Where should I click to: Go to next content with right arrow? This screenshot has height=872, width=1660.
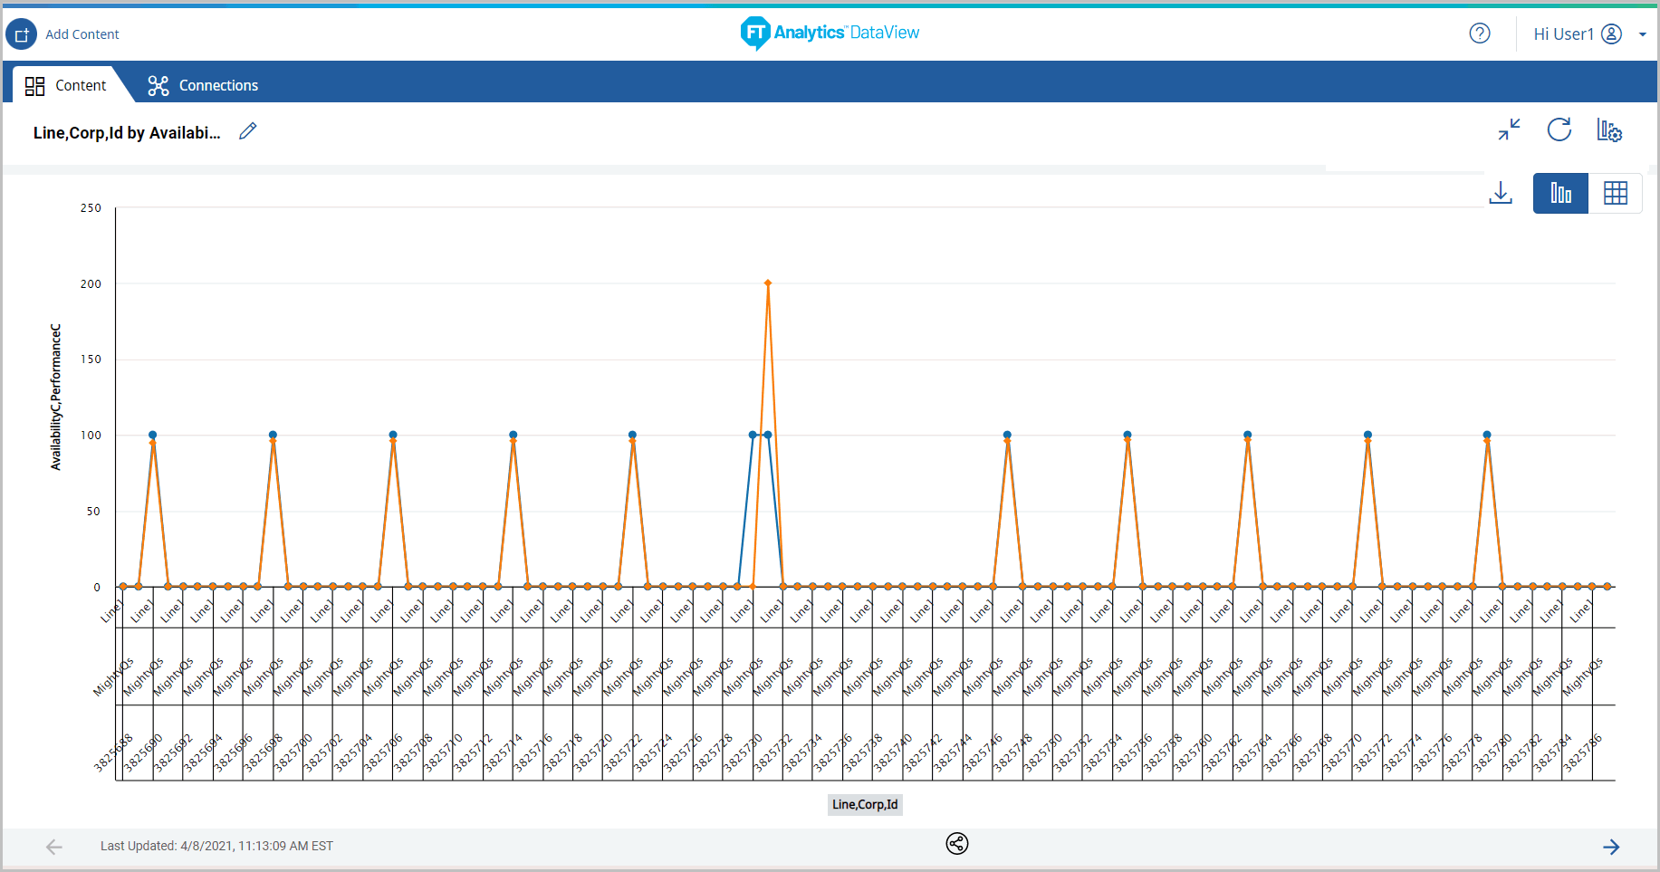tap(1610, 847)
